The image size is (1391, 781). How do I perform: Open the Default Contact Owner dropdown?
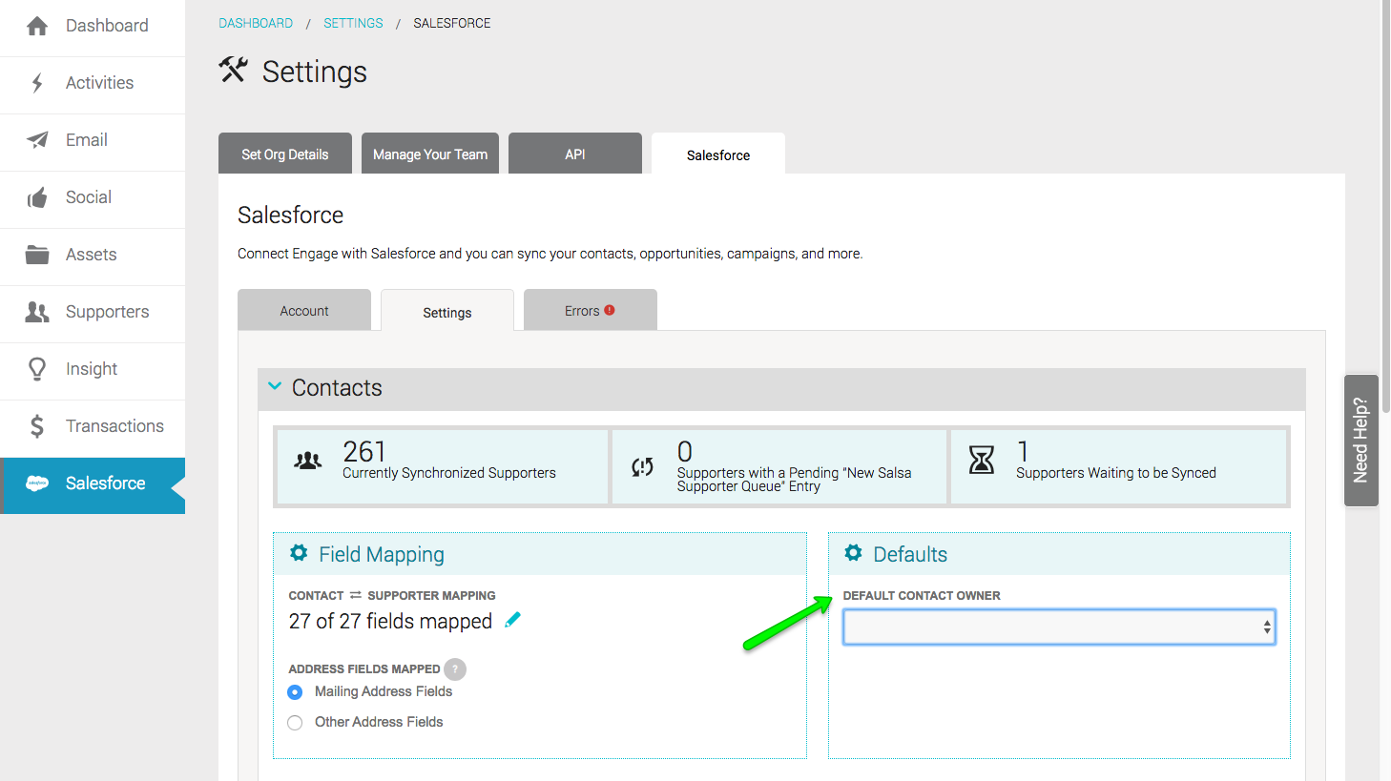pos(1059,627)
